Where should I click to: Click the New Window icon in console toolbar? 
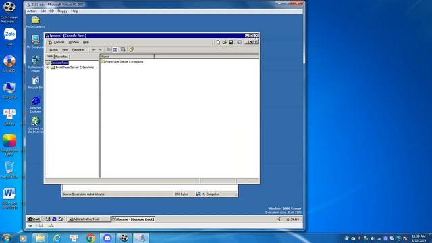(239, 42)
